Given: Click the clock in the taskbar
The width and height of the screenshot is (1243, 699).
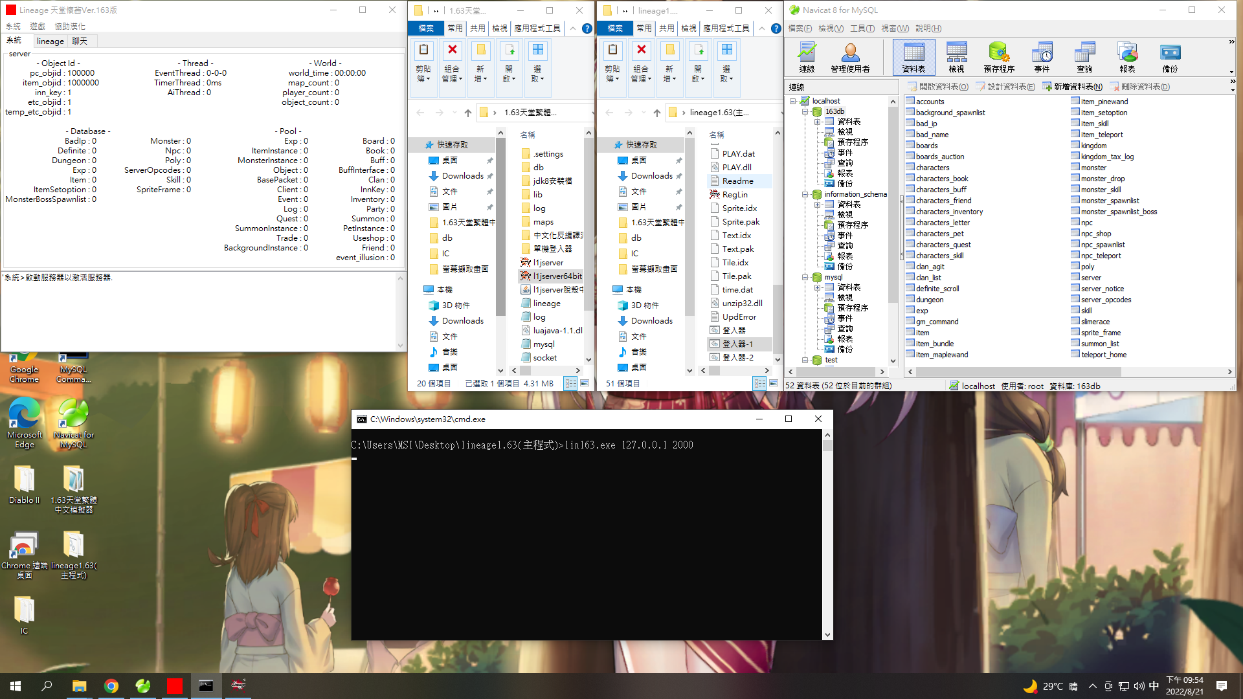Looking at the screenshot, I should tap(1185, 685).
